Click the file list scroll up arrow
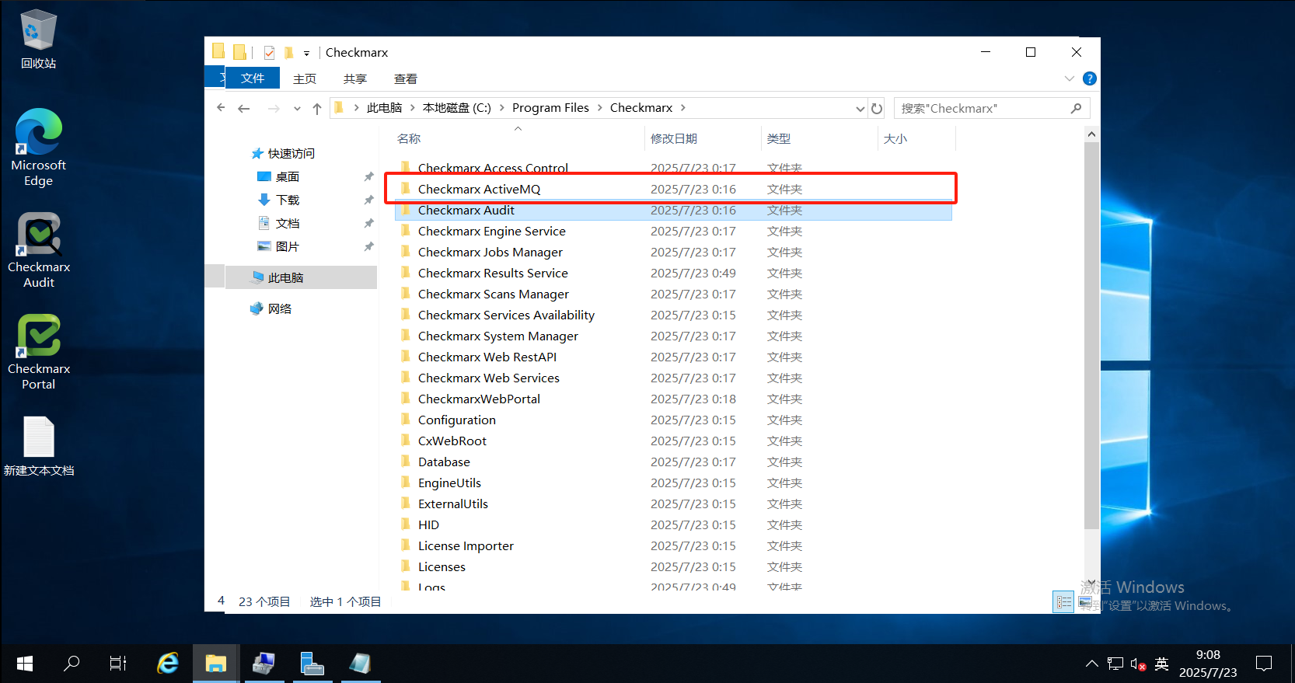 tap(1091, 134)
